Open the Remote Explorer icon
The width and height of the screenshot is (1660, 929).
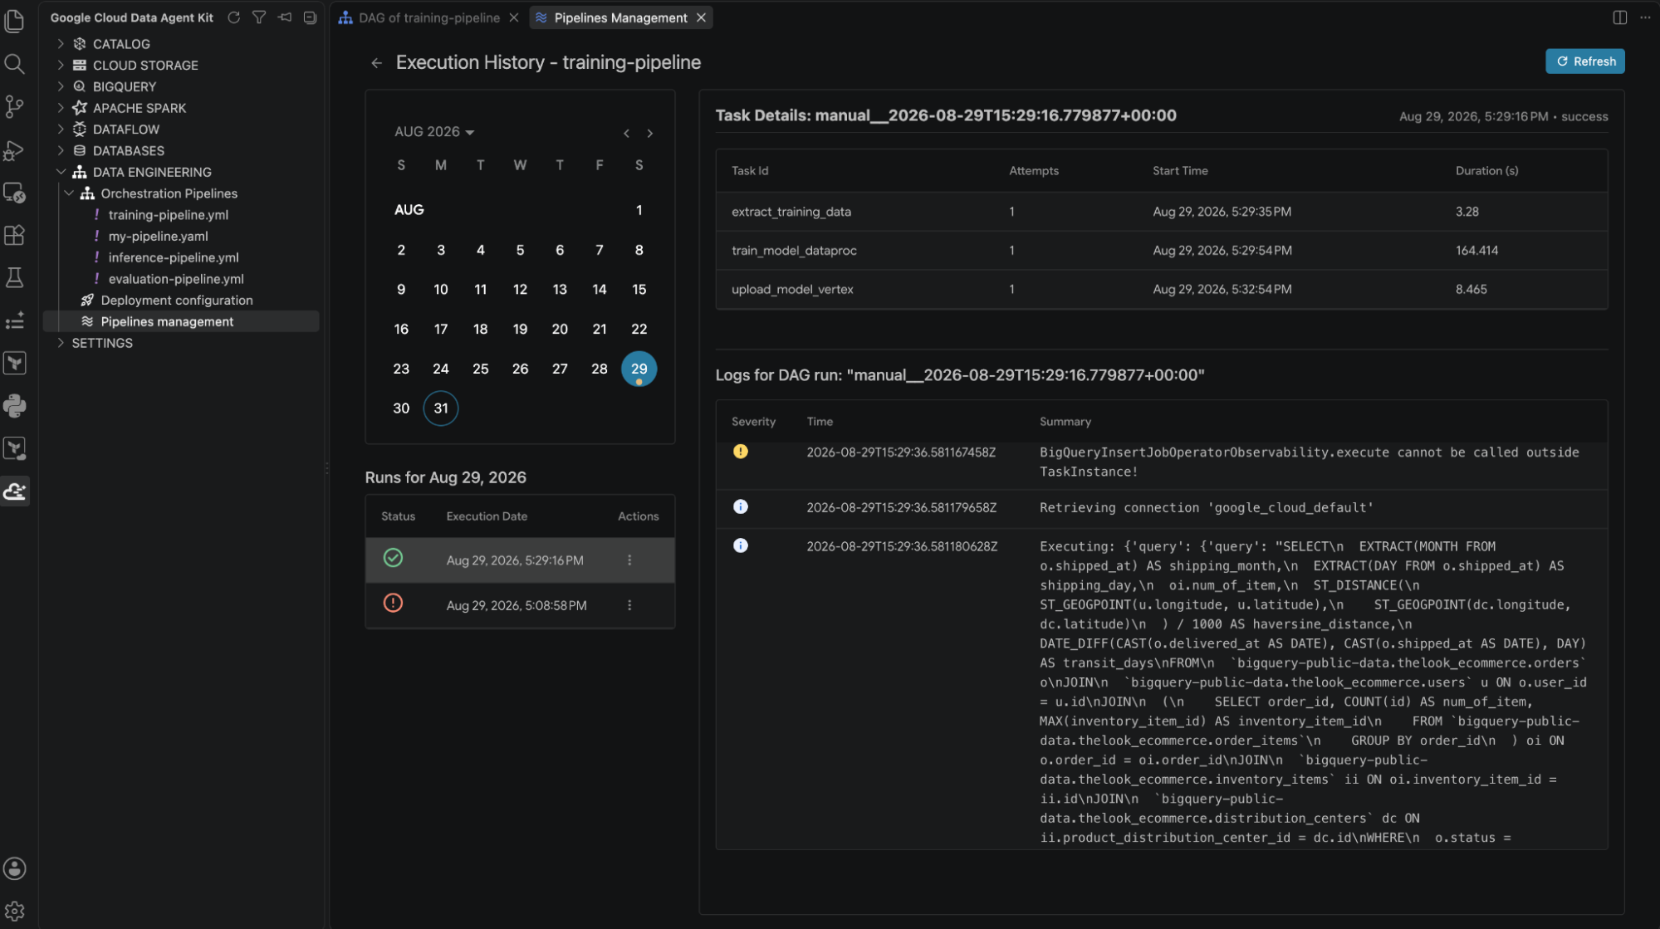tap(15, 193)
